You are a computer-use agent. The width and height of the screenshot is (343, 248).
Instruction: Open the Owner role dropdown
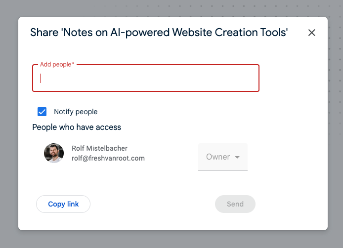[223, 157]
